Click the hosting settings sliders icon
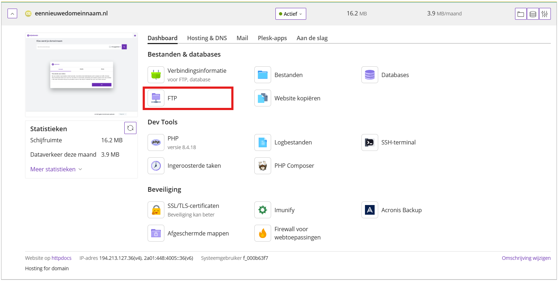The width and height of the screenshot is (558, 281). (545, 14)
